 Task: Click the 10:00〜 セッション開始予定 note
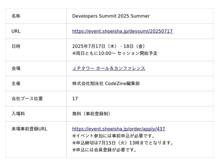(x=115, y=53)
